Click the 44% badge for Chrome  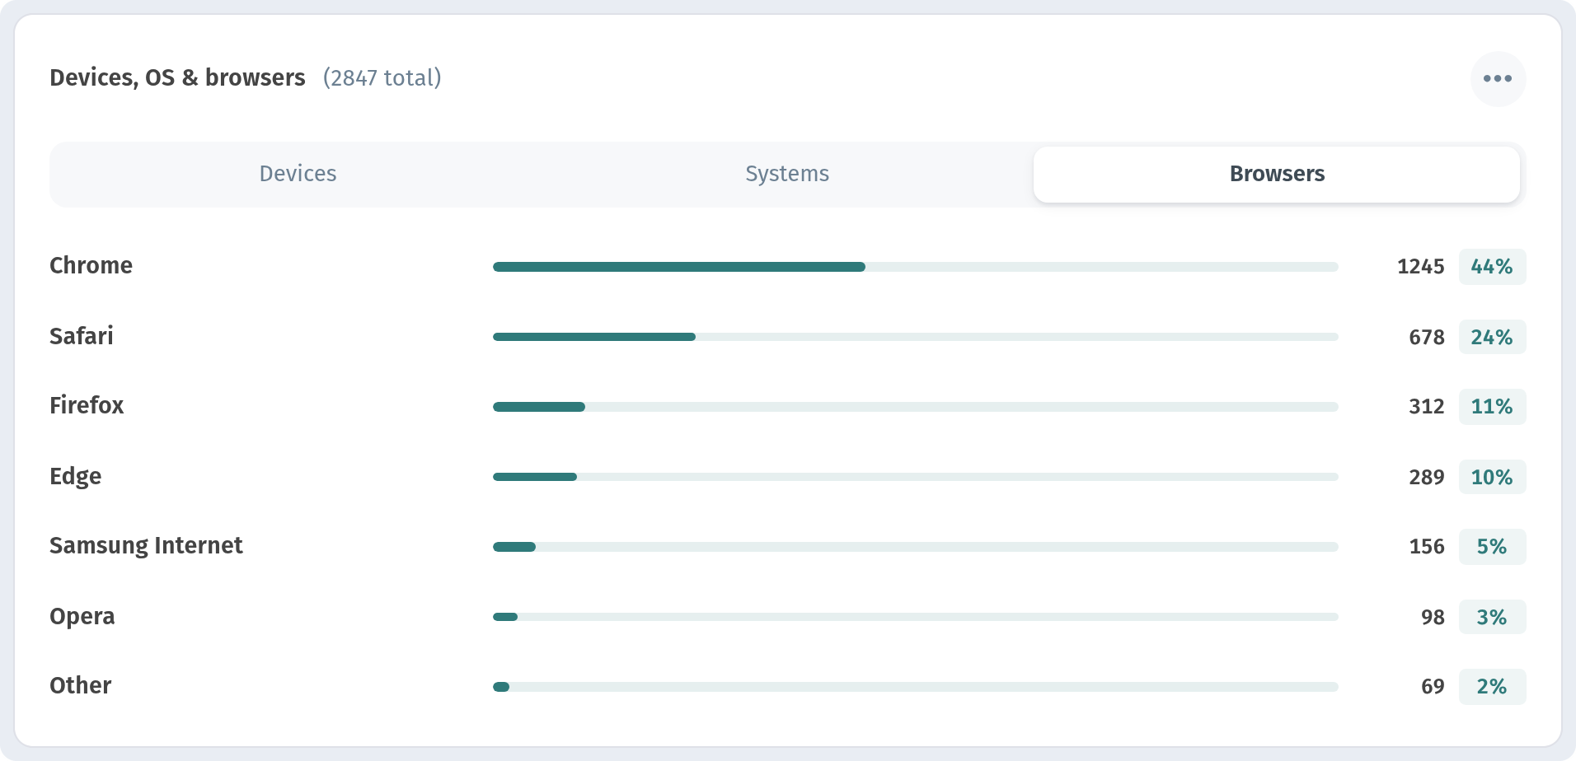(1492, 267)
